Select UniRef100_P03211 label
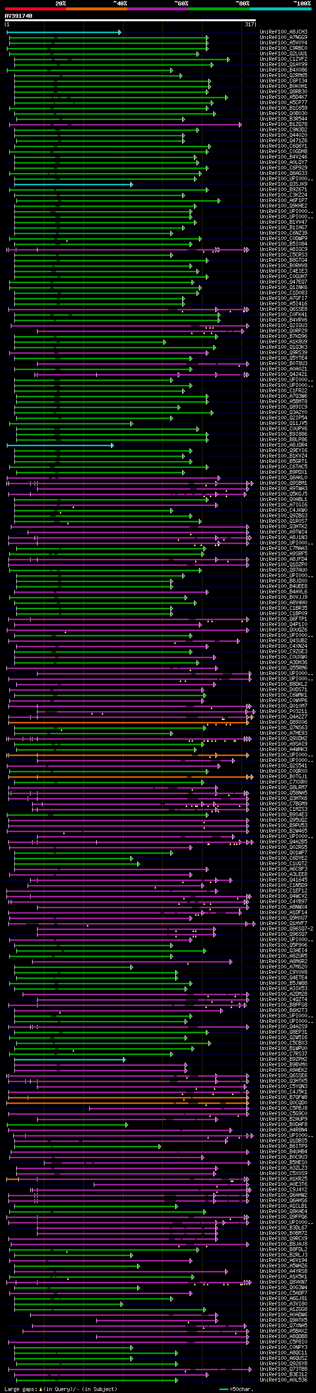Image resolution: width=316 pixels, height=1393 pixels. point(283,712)
